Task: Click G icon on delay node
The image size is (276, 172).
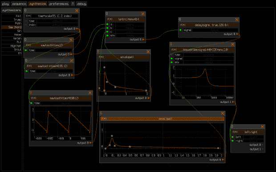Action: coord(180,20)
